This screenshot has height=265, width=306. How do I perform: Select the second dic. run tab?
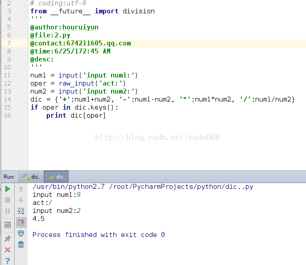(56, 177)
